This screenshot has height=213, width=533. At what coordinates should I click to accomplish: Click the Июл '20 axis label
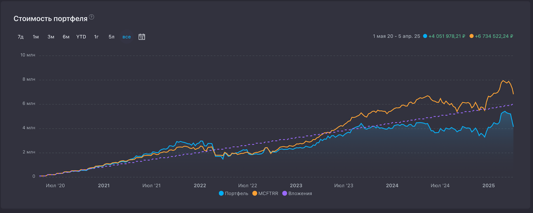[x=55, y=186]
